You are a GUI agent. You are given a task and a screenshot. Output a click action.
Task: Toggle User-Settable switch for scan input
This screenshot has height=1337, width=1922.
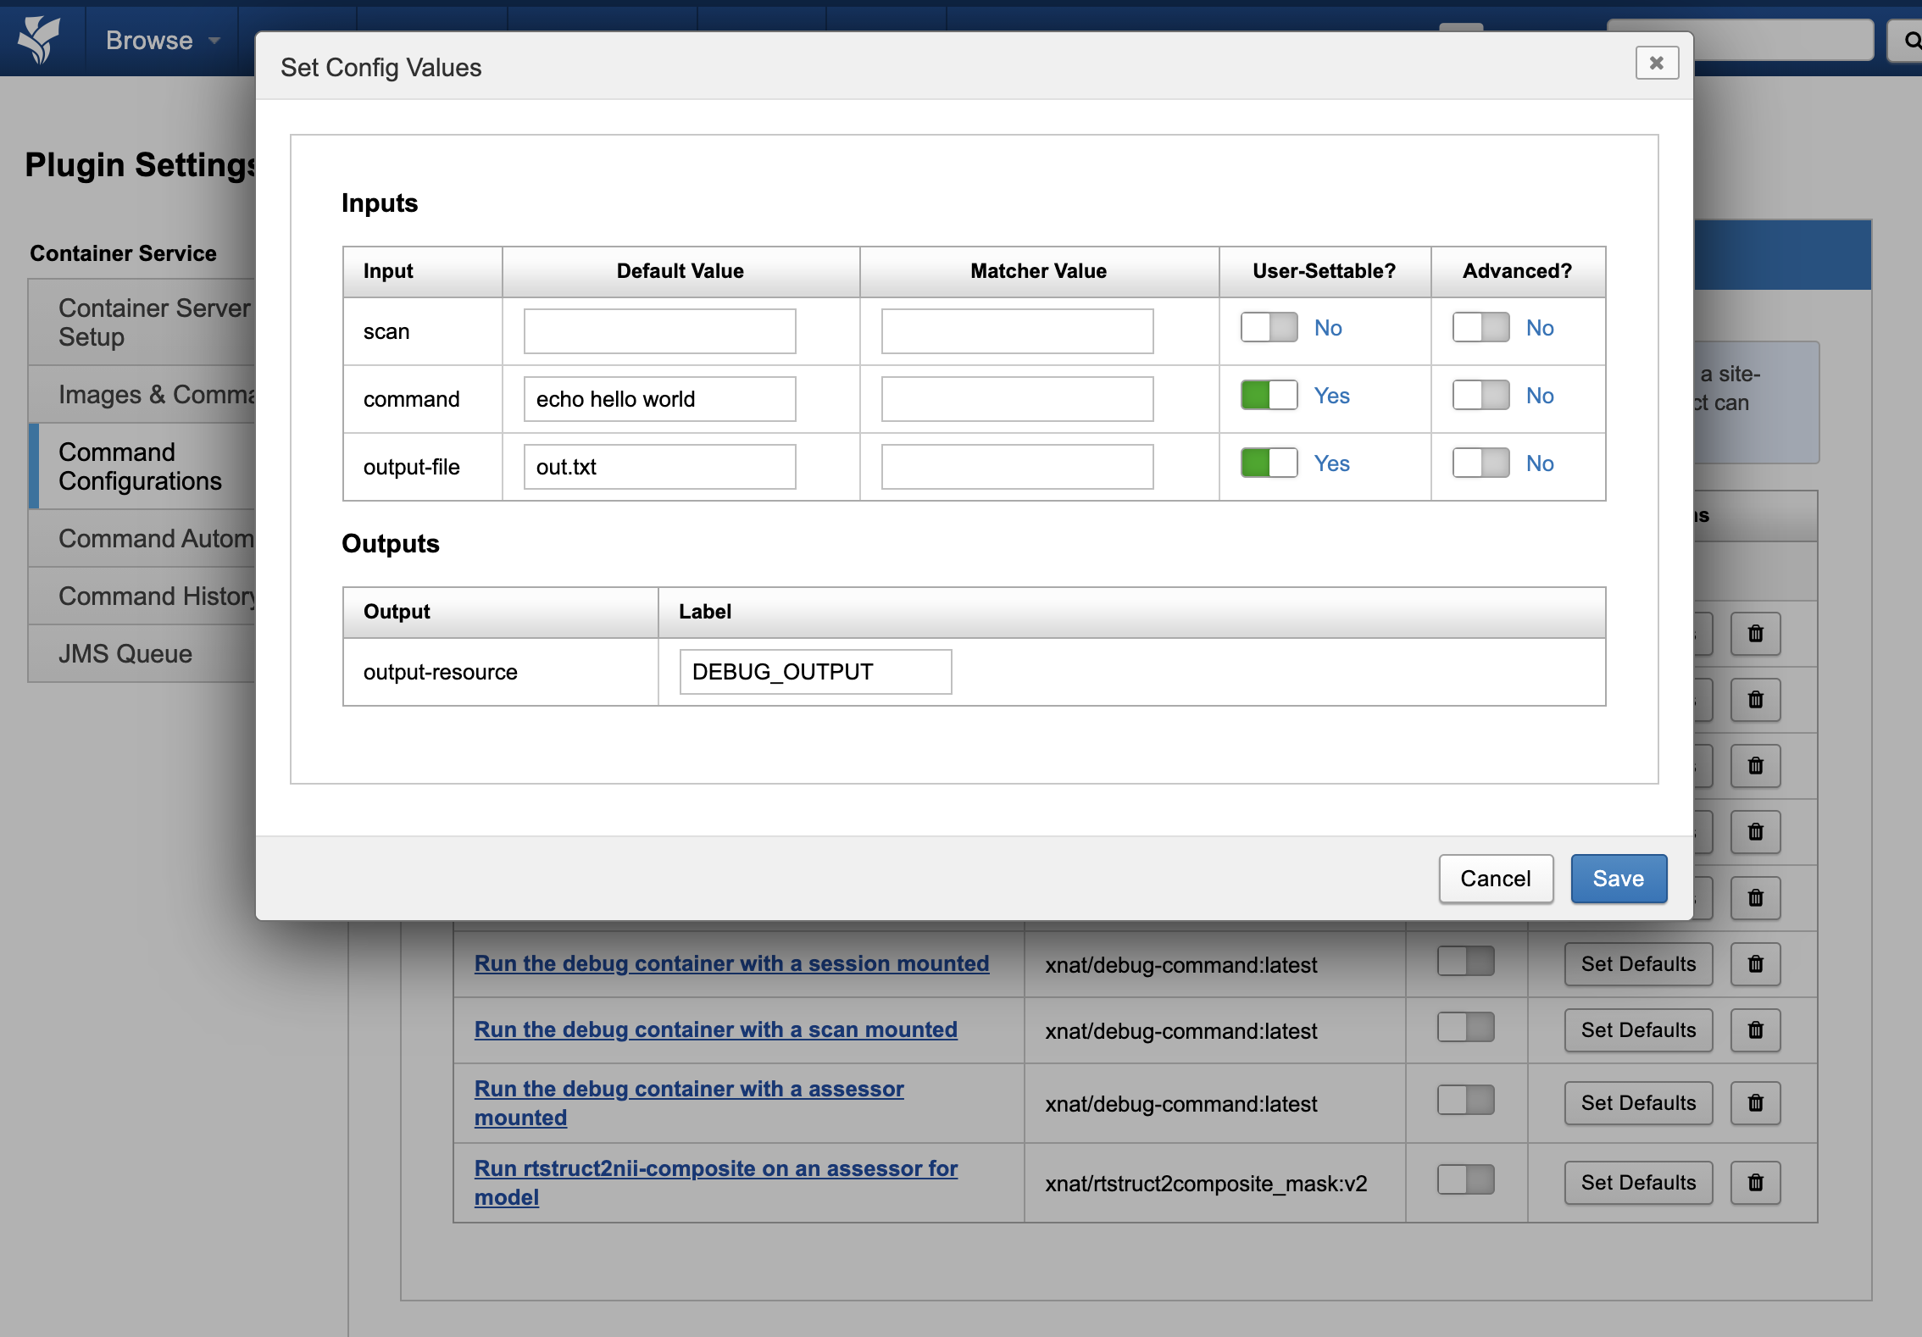(1269, 328)
